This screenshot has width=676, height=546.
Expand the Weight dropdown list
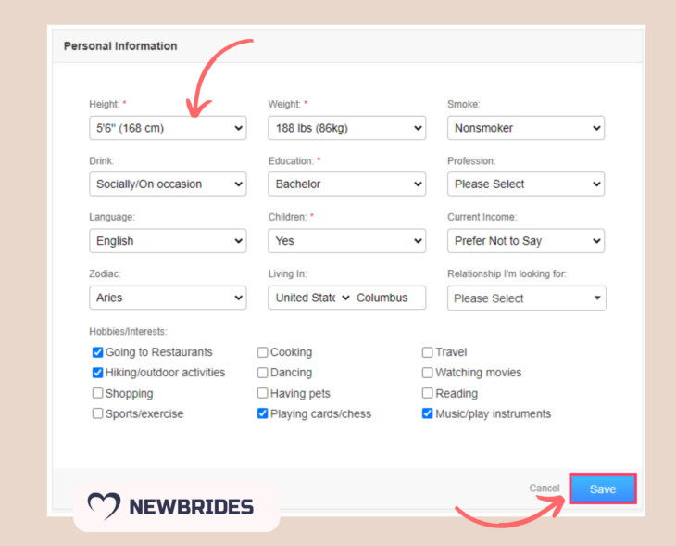point(346,128)
